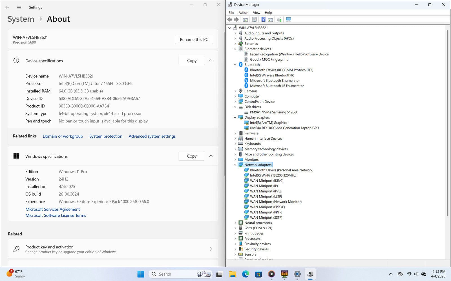Open Microsoft Store from the taskbar
The height and width of the screenshot is (281, 451).
[258, 274]
